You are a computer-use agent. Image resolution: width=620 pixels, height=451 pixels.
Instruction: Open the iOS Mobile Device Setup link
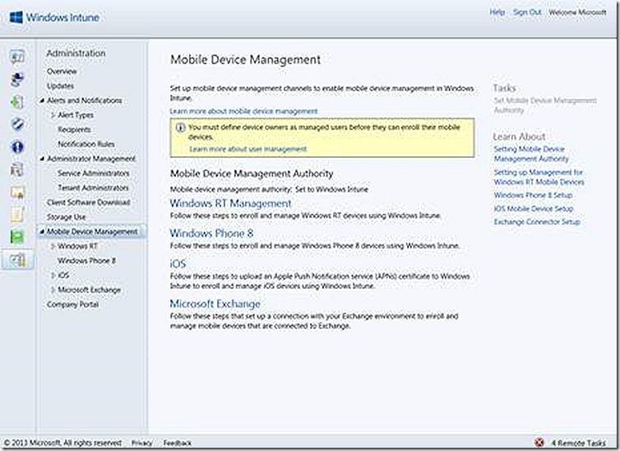534,208
